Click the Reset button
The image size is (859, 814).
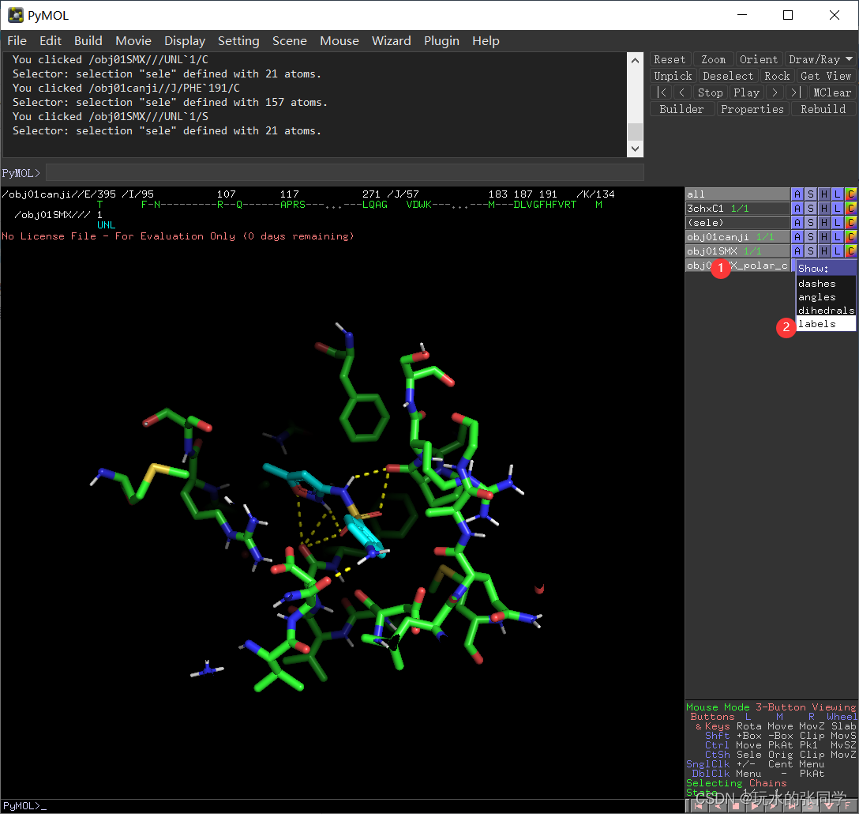[670, 59]
